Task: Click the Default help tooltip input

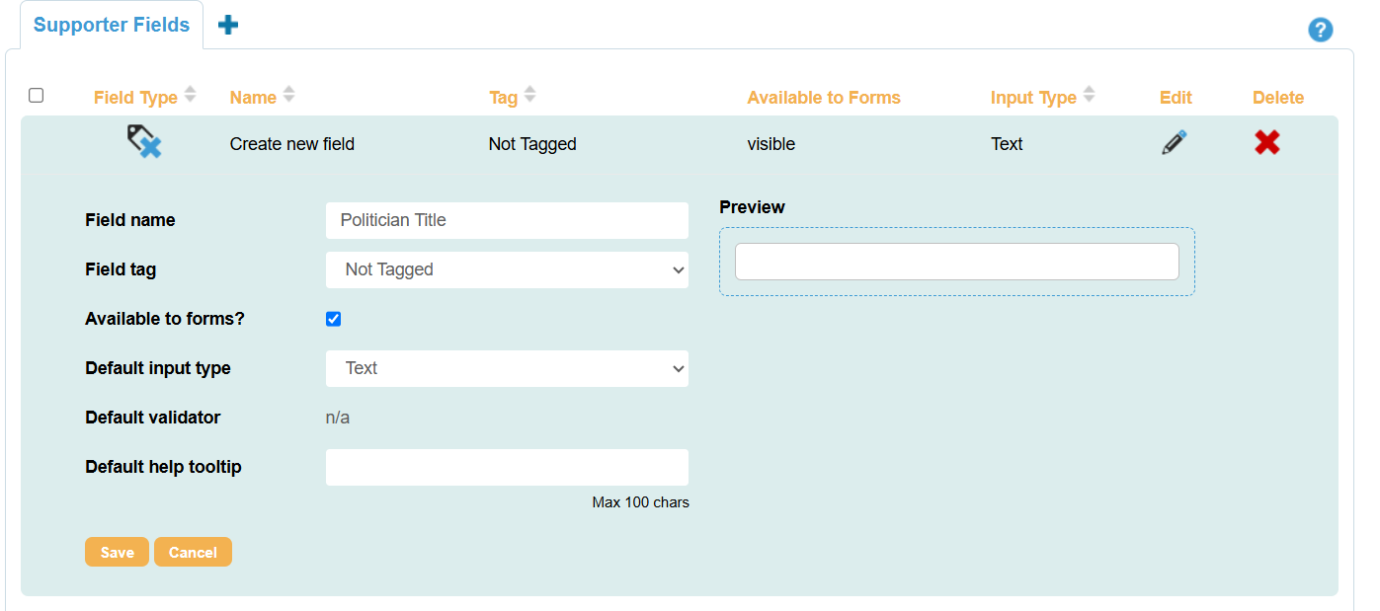Action: (x=507, y=467)
